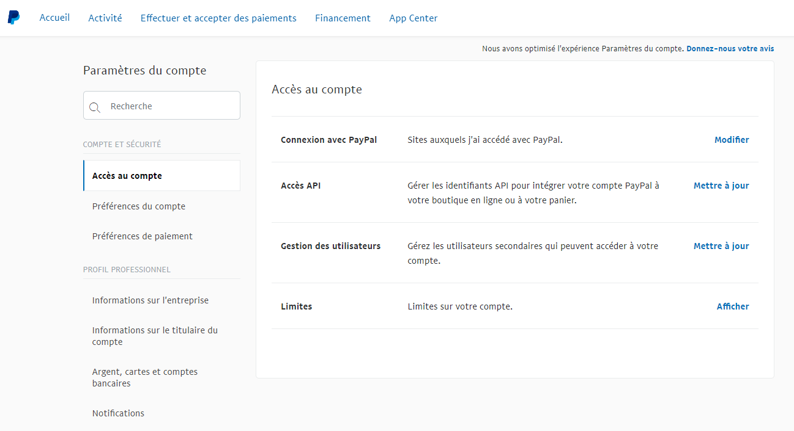Click the Donnez-nous votre avis link
794x431 pixels.
pyautogui.click(x=730, y=49)
